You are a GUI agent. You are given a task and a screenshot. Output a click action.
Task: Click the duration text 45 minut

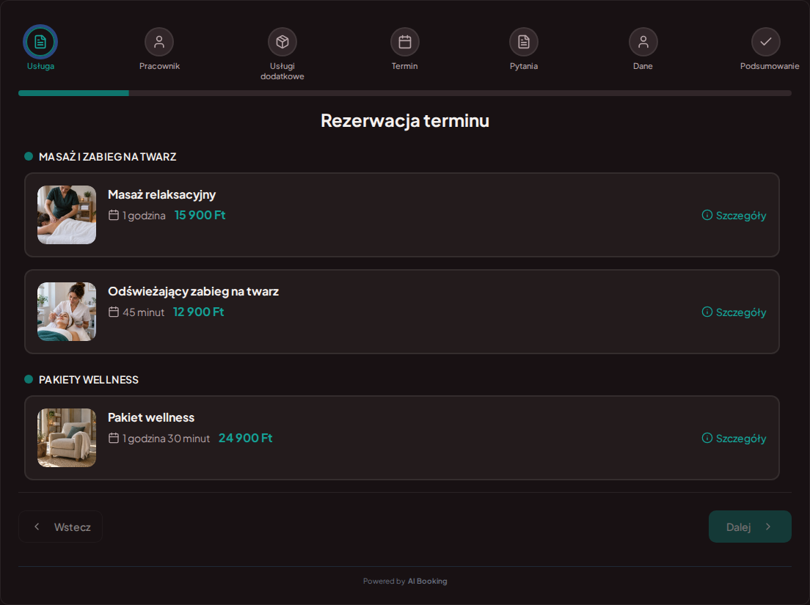(x=143, y=312)
